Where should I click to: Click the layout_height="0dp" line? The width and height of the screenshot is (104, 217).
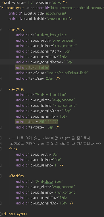[x=38, y=160]
